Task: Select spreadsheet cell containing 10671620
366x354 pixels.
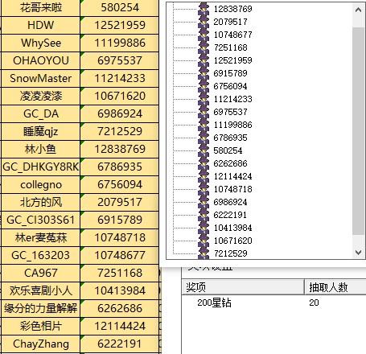Action: tap(120, 96)
